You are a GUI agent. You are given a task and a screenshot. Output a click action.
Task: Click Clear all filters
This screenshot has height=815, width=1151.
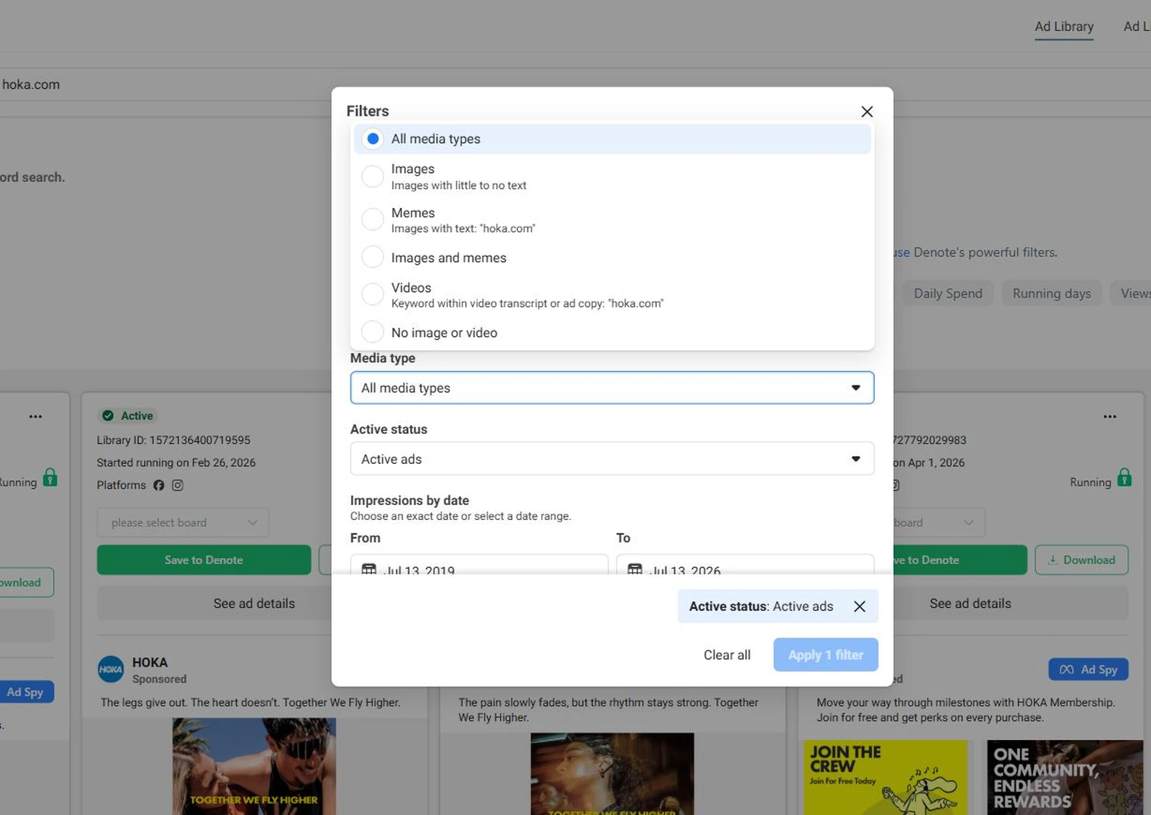coord(727,655)
